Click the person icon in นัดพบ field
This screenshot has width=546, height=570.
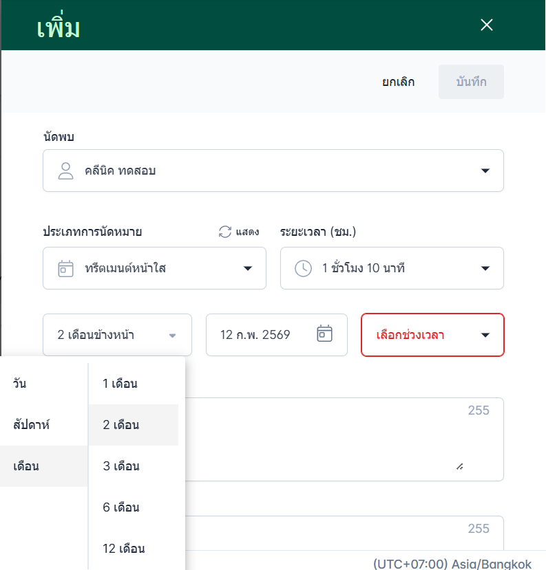(65, 171)
